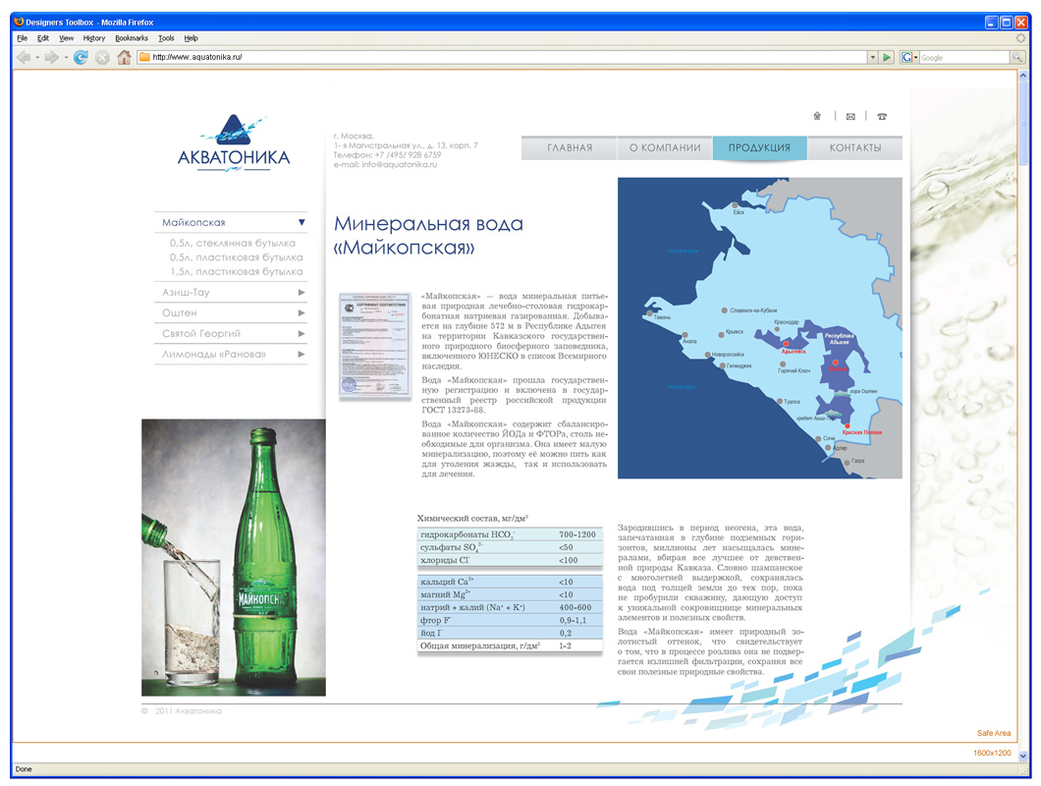Expand the Лимонады «Ранова» sidebar arrow
The height and width of the screenshot is (786, 1041).
301,354
